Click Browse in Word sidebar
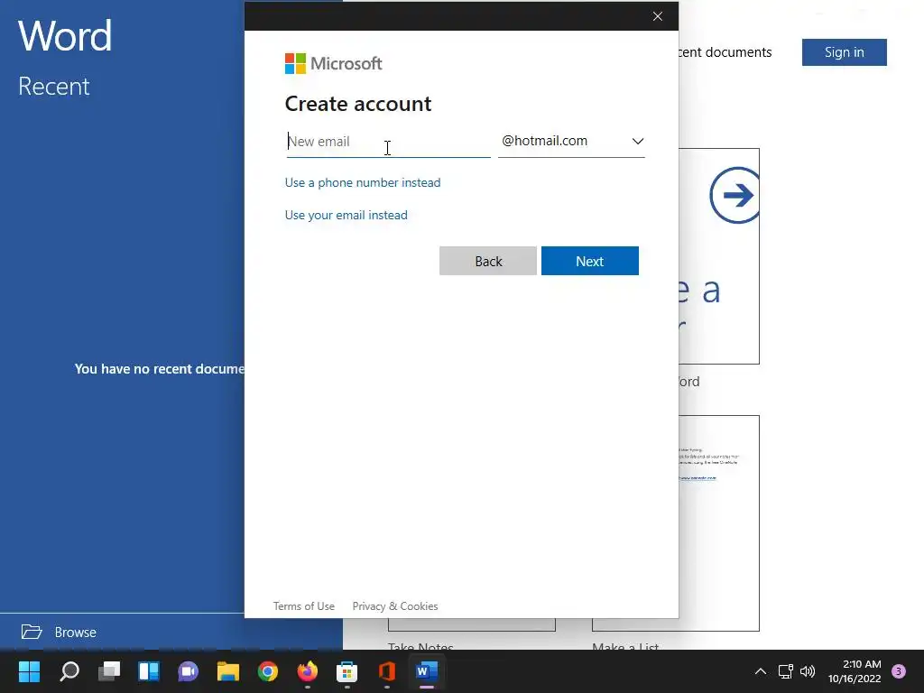Viewport: 924px width, 693px height. (76, 633)
